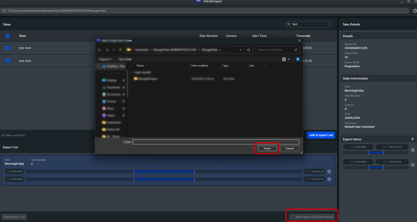Toggle the select-all checkbox beside Shot header
Screen dimensions: 417x222
(x=8, y=36)
